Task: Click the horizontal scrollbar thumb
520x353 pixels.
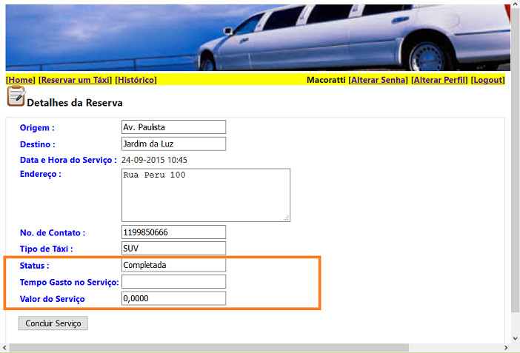Action: pos(209,348)
